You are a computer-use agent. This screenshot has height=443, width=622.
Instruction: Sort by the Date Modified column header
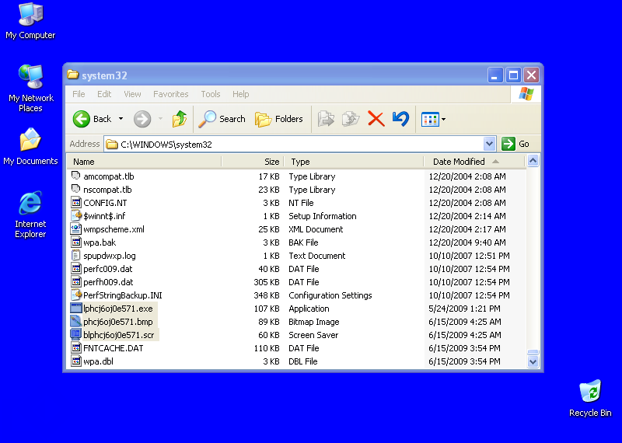(x=474, y=162)
